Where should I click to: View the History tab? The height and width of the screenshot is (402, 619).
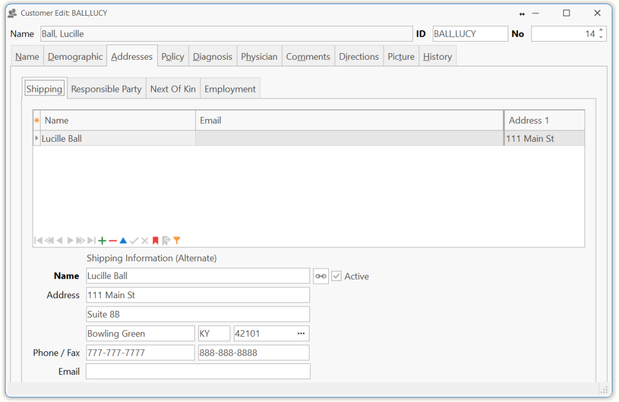point(438,57)
